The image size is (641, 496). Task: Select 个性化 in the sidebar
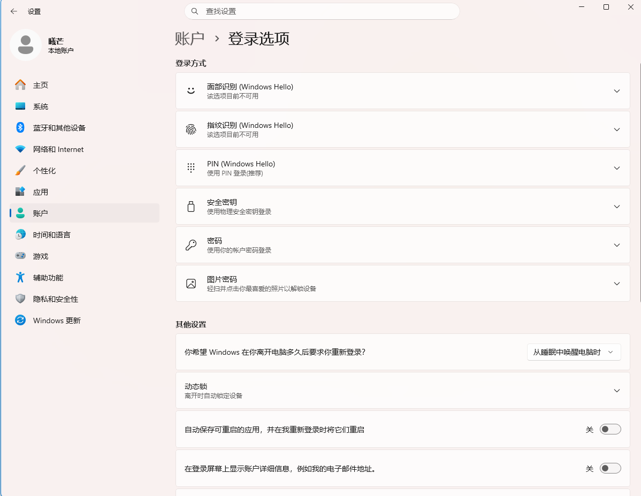click(x=85, y=171)
